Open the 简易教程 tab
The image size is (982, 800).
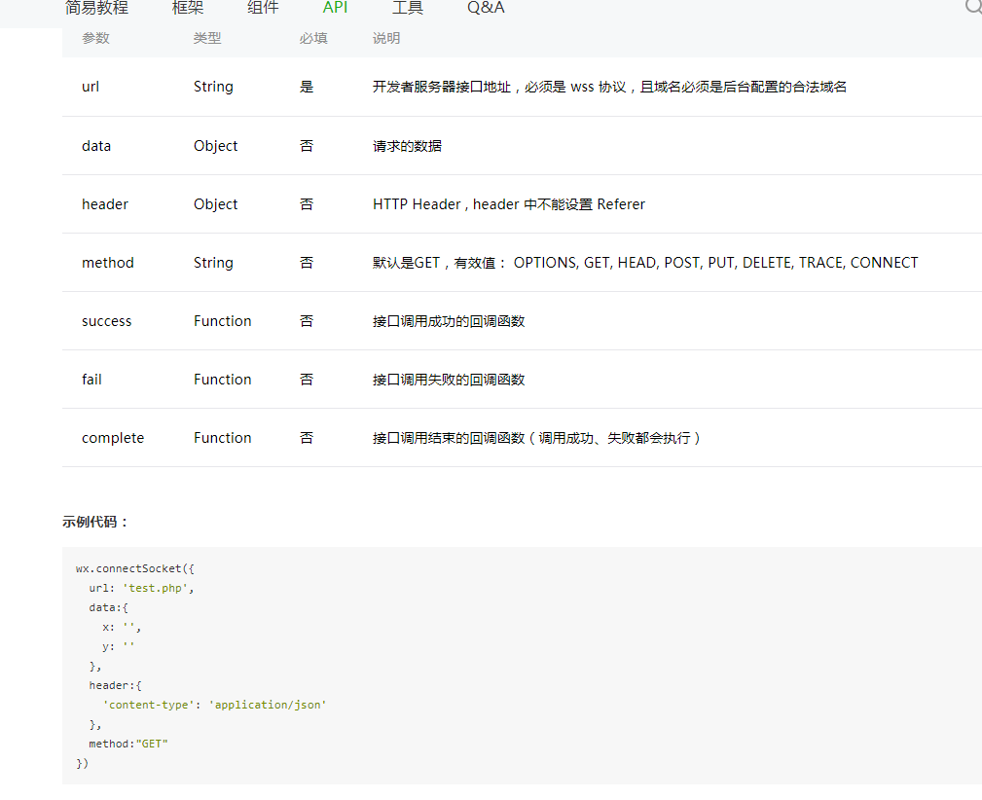tap(96, 9)
